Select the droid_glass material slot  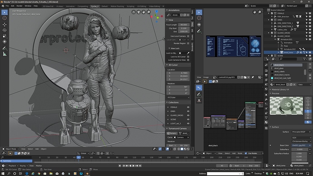tap(287, 68)
